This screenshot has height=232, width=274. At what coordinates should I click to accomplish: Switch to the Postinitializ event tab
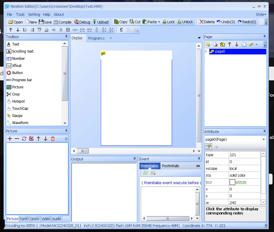point(170,166)
